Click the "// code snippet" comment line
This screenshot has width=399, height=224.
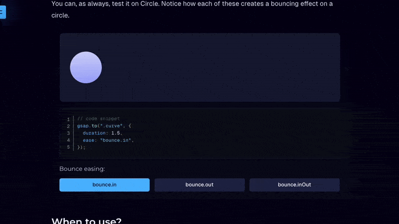[99, 119]
